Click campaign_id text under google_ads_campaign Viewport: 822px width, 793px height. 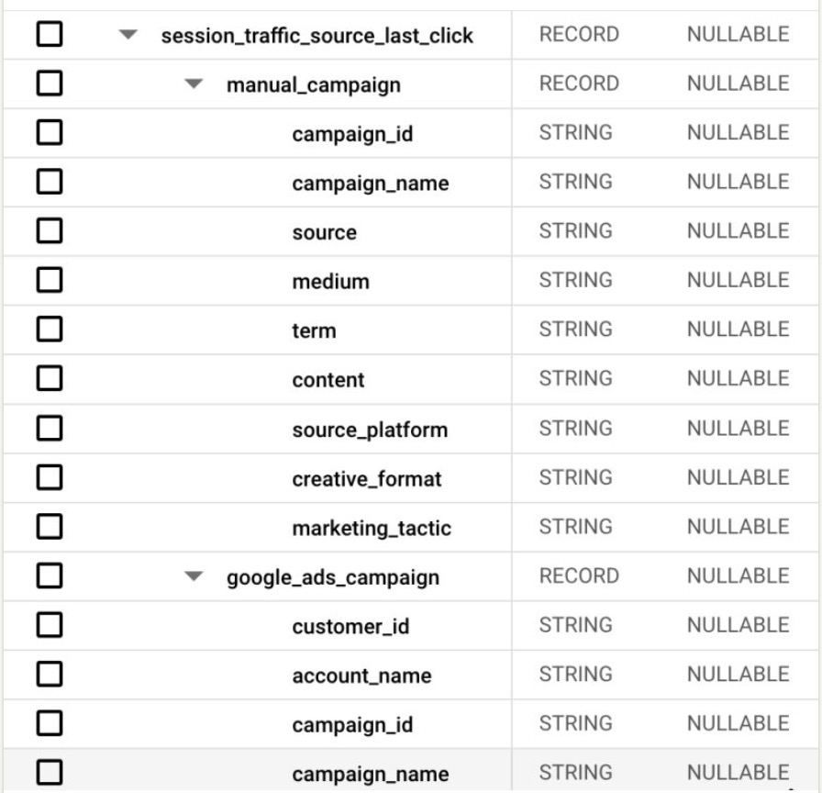[x=352, y=725]
